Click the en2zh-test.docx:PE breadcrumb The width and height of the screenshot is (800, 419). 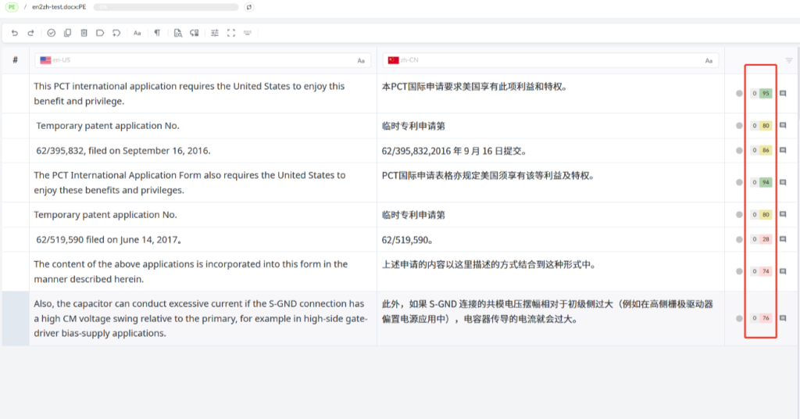tap(59, 7)
